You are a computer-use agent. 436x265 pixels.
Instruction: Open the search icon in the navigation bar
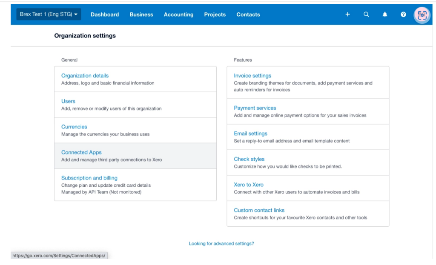click(366, 14)
